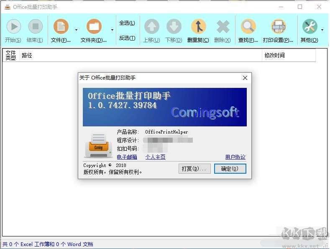Open Print Settings (打印设置) printer icon
The image size is (330, 249).
[x=278, y=26]
